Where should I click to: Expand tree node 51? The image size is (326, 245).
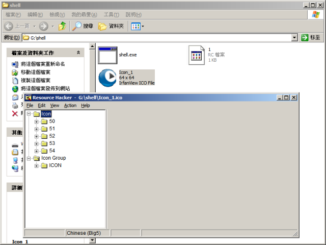click(x=36, y=129)
